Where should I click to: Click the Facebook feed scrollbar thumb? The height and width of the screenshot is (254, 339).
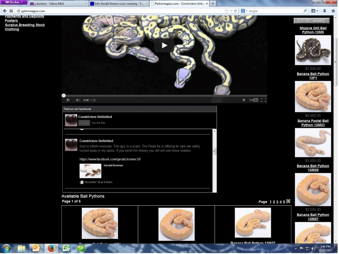click(214, 151)
